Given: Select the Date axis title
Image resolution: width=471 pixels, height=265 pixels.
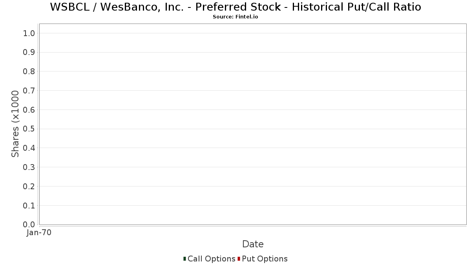Looking at the screenshot, I should (x=253, y=244).
